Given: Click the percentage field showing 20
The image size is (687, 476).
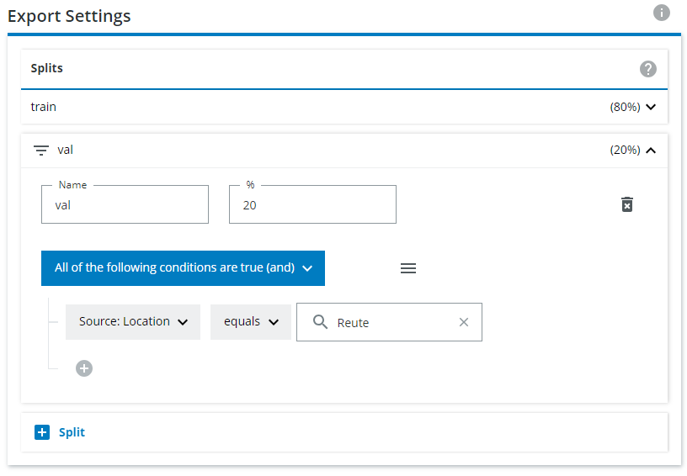Looking at the screenshot, I should click(x=312, y=205).
